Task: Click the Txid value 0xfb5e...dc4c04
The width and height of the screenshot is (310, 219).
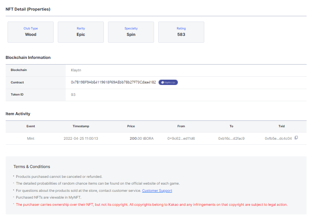Action: point(278,138)
